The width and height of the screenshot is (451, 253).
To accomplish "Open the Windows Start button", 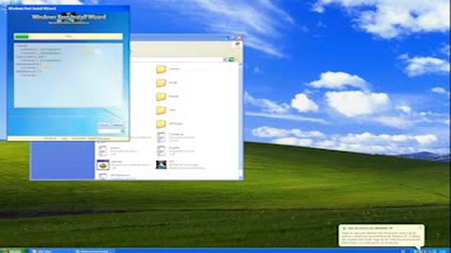I will [14, 251].
